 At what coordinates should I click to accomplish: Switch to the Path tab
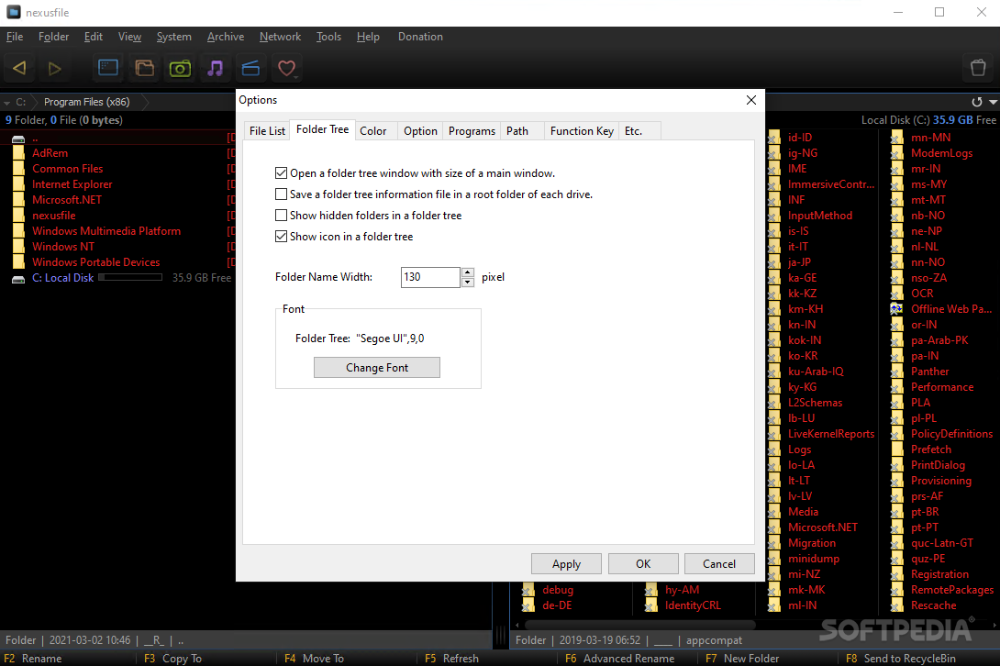(517, 131)
